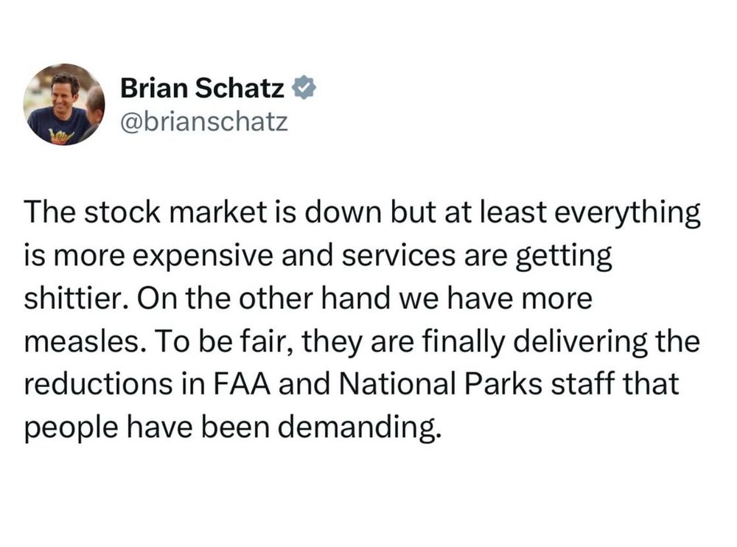Click the colorful graphic on the avatar's shirt
Image resolution: width=737 pixels, height=547 pixels.
coord(62,137)
